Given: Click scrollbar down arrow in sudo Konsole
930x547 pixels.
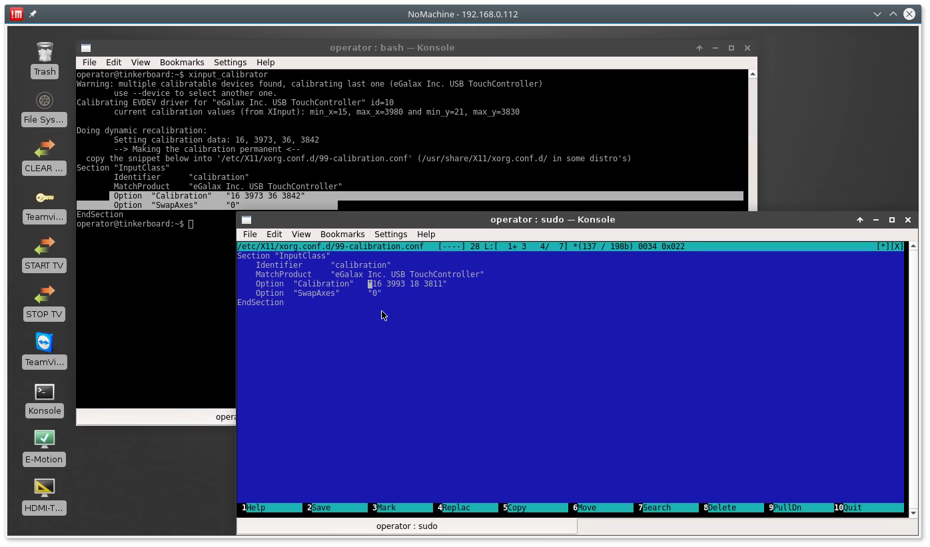Looking at the screenshot, I should tap(913, 513).
